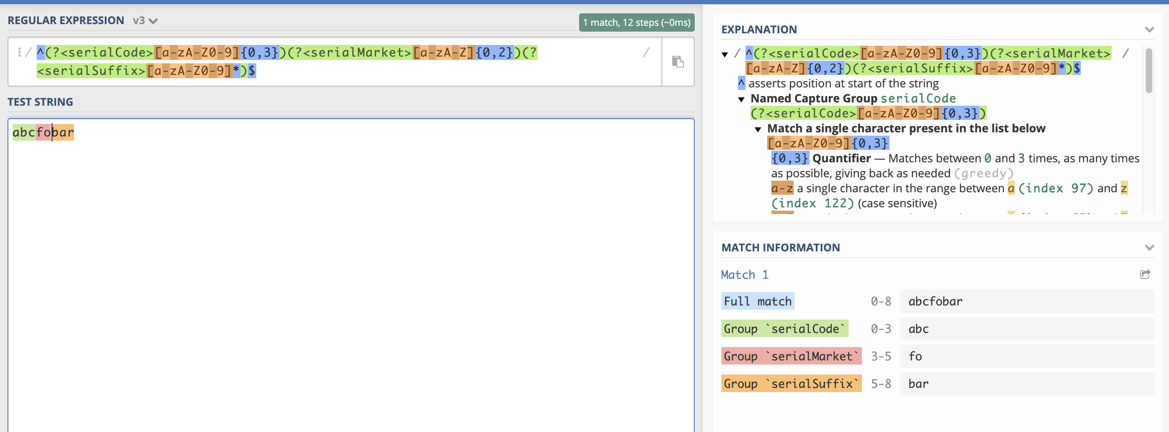Copy regex using the clipboard icon
The image size is (1169, 432).
(678, 61)
